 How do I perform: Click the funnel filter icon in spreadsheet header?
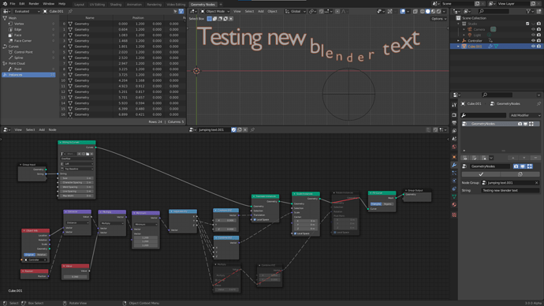coord(181,12)
